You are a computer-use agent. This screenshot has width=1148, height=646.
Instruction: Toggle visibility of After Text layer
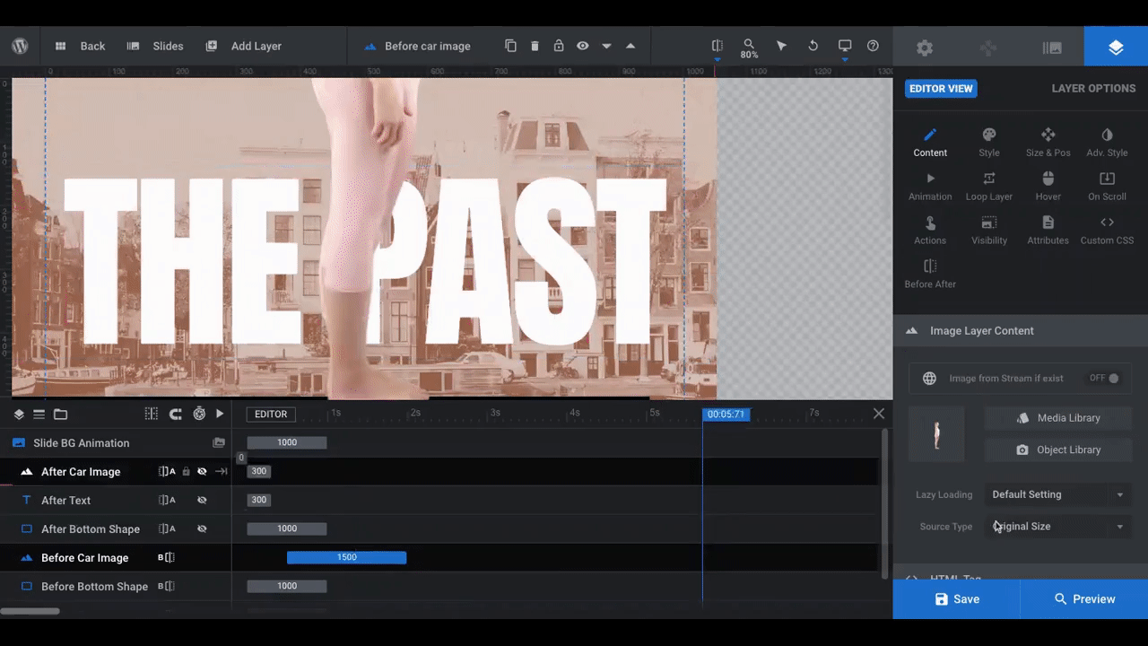(x=203, y=500)
